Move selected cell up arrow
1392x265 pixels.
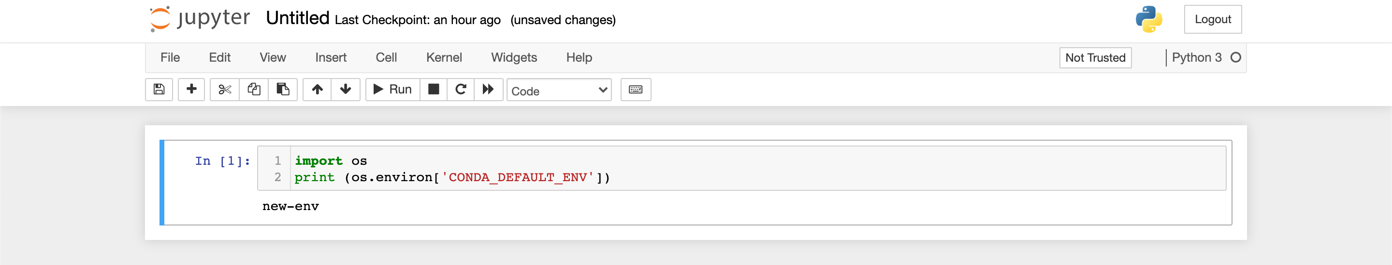317,90
